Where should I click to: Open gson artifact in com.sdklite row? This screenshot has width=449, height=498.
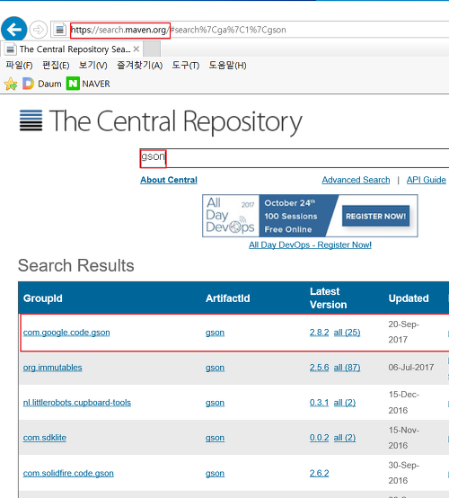[215, 438]
